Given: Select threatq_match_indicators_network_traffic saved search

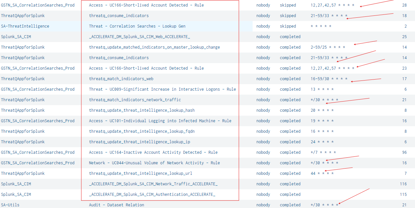Looking at the screenshot, I should [135, 100].
